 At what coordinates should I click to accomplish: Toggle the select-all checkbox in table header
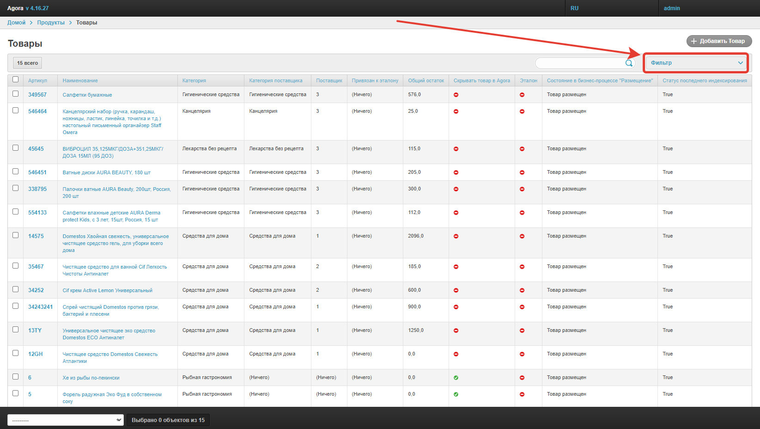pos(16,80)
